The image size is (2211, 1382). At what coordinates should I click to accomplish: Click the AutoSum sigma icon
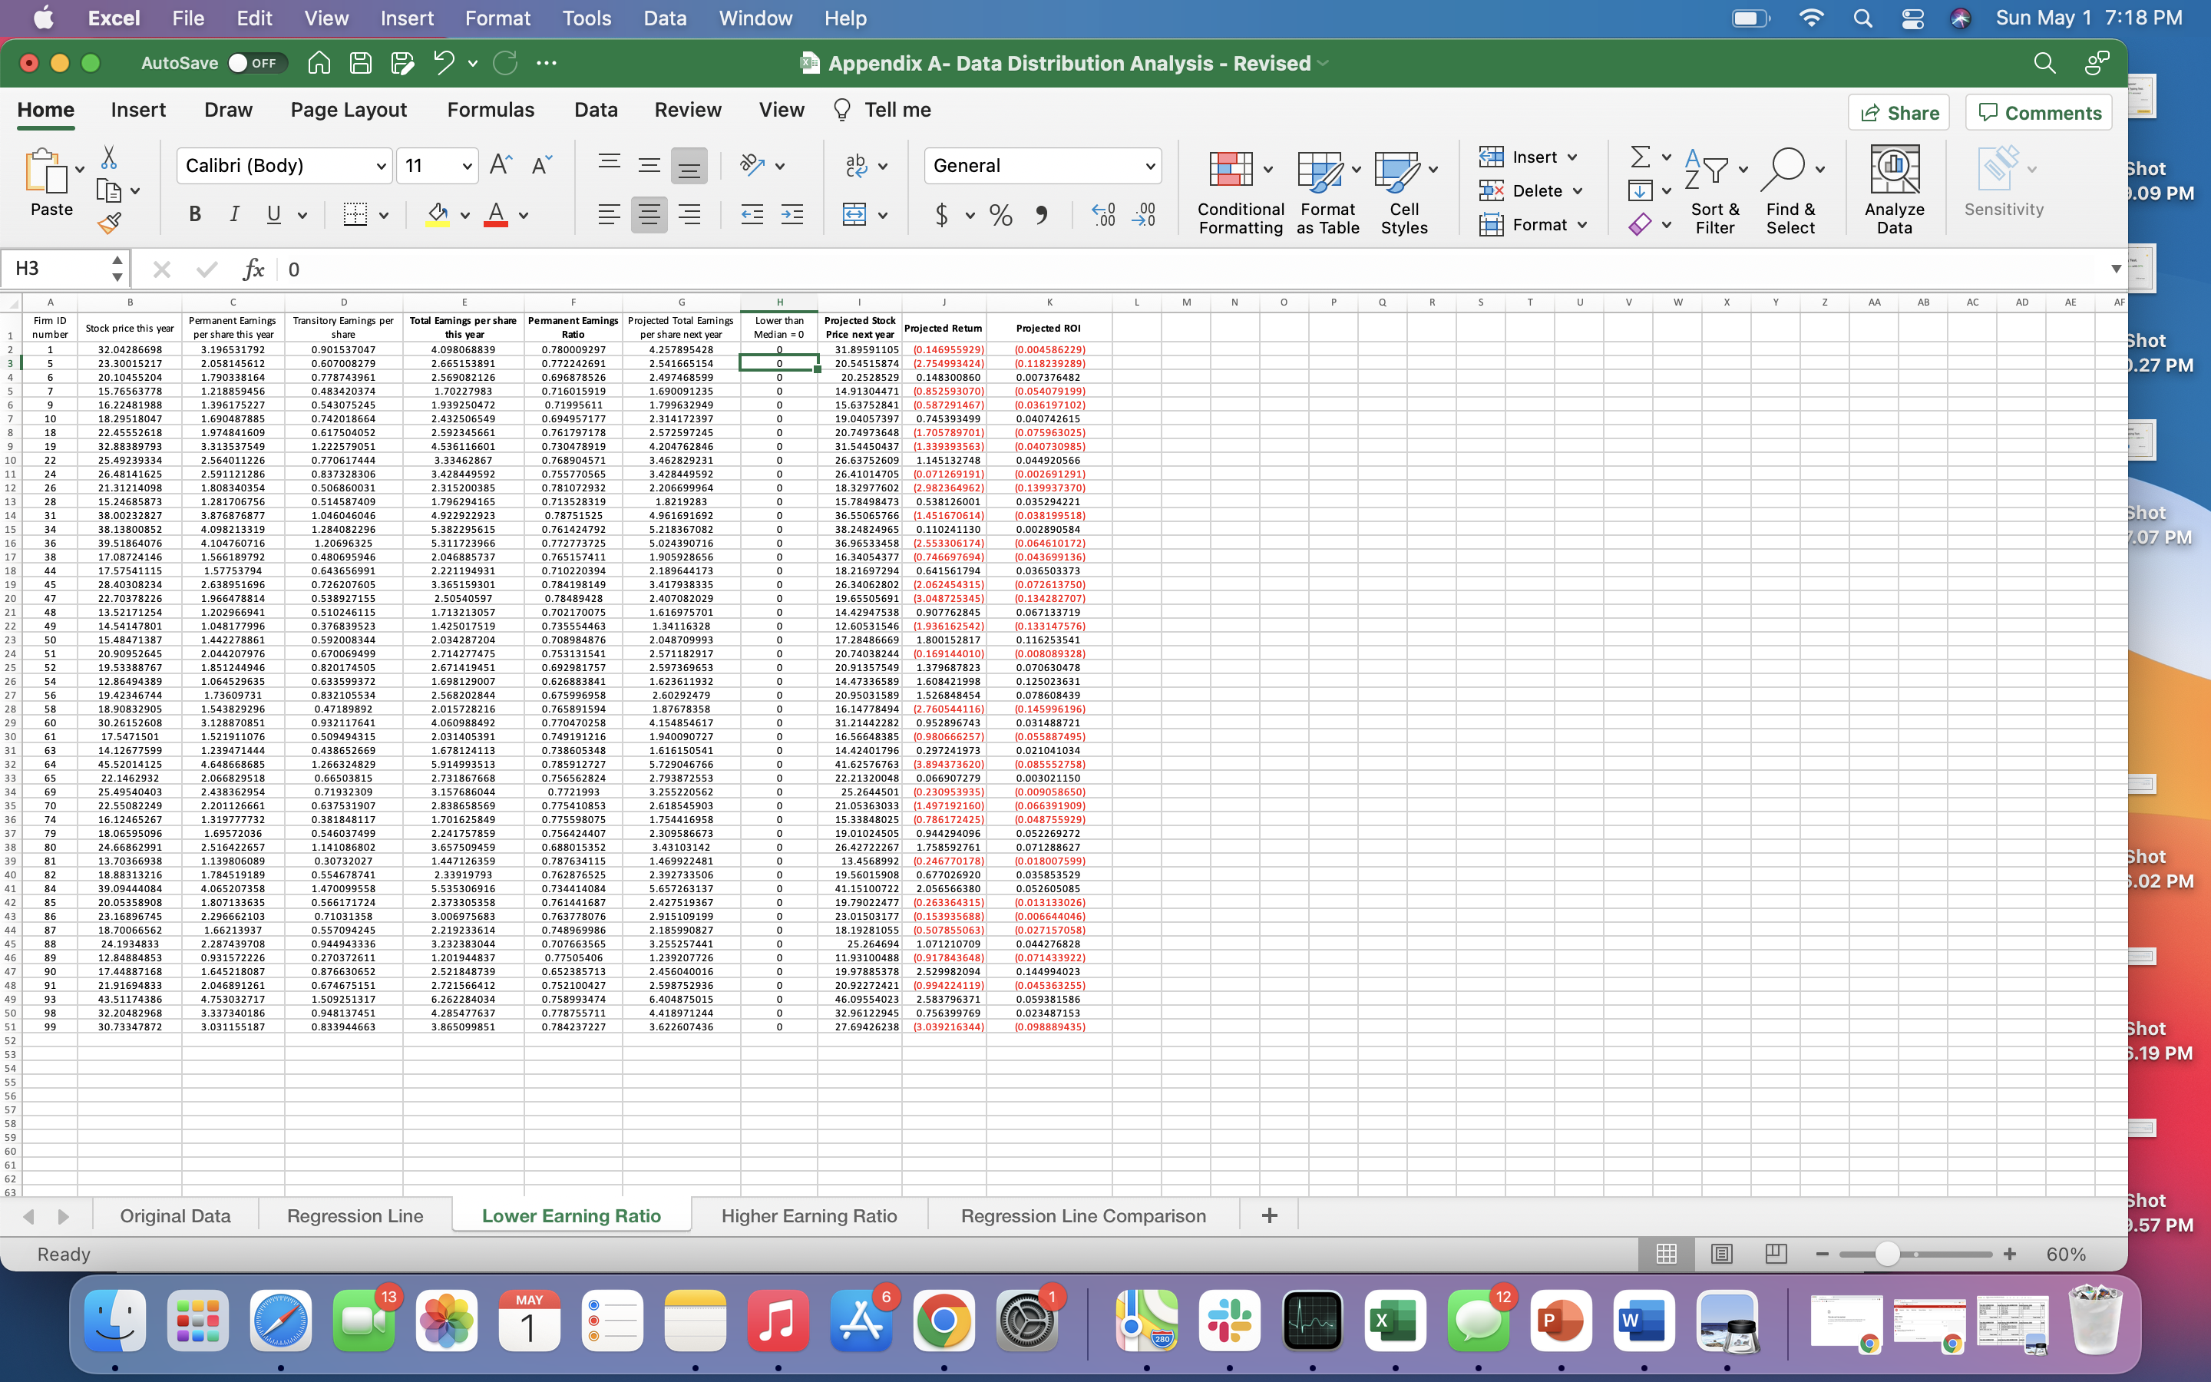pyautogui.click(x=1640, y=157)
